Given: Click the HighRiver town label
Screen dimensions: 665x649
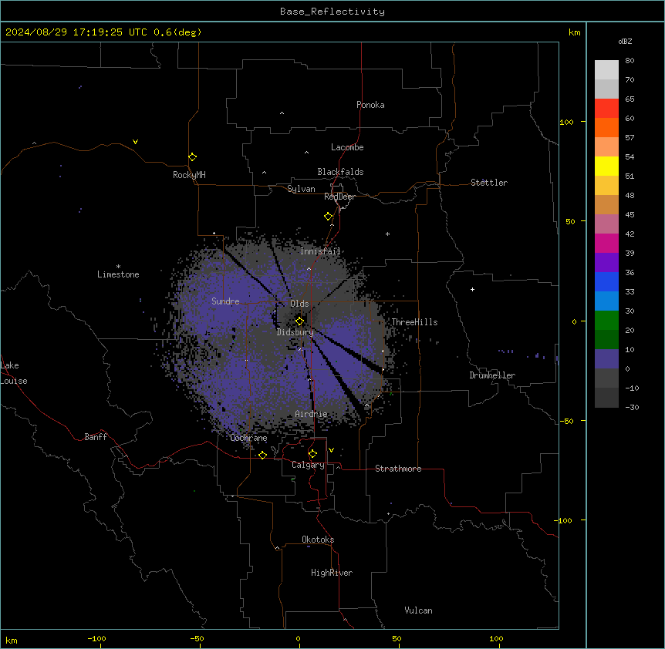Looking at the screenshot, I should pos(332,573).
